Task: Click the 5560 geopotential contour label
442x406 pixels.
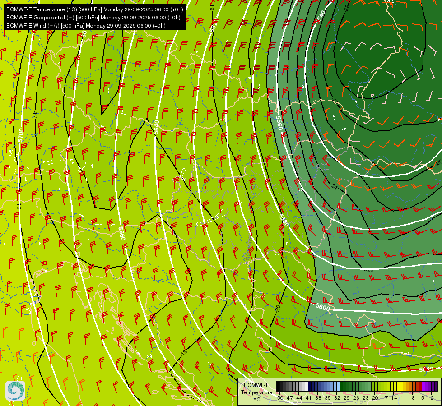Action: click(x=279, y=123)
